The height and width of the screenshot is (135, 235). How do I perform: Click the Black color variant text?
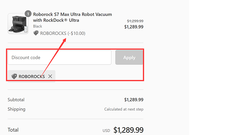click(x=38, y=26)
